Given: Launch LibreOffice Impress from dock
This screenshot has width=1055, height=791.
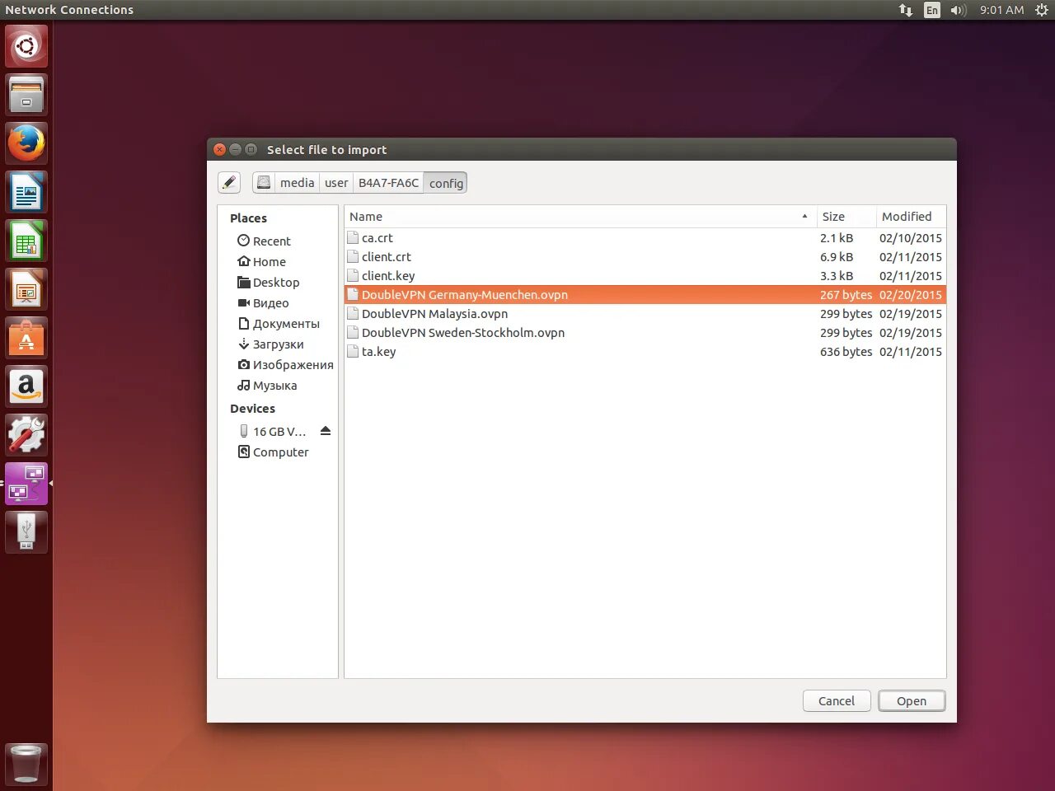Looking at the screenshot, I should click(26, 289).
